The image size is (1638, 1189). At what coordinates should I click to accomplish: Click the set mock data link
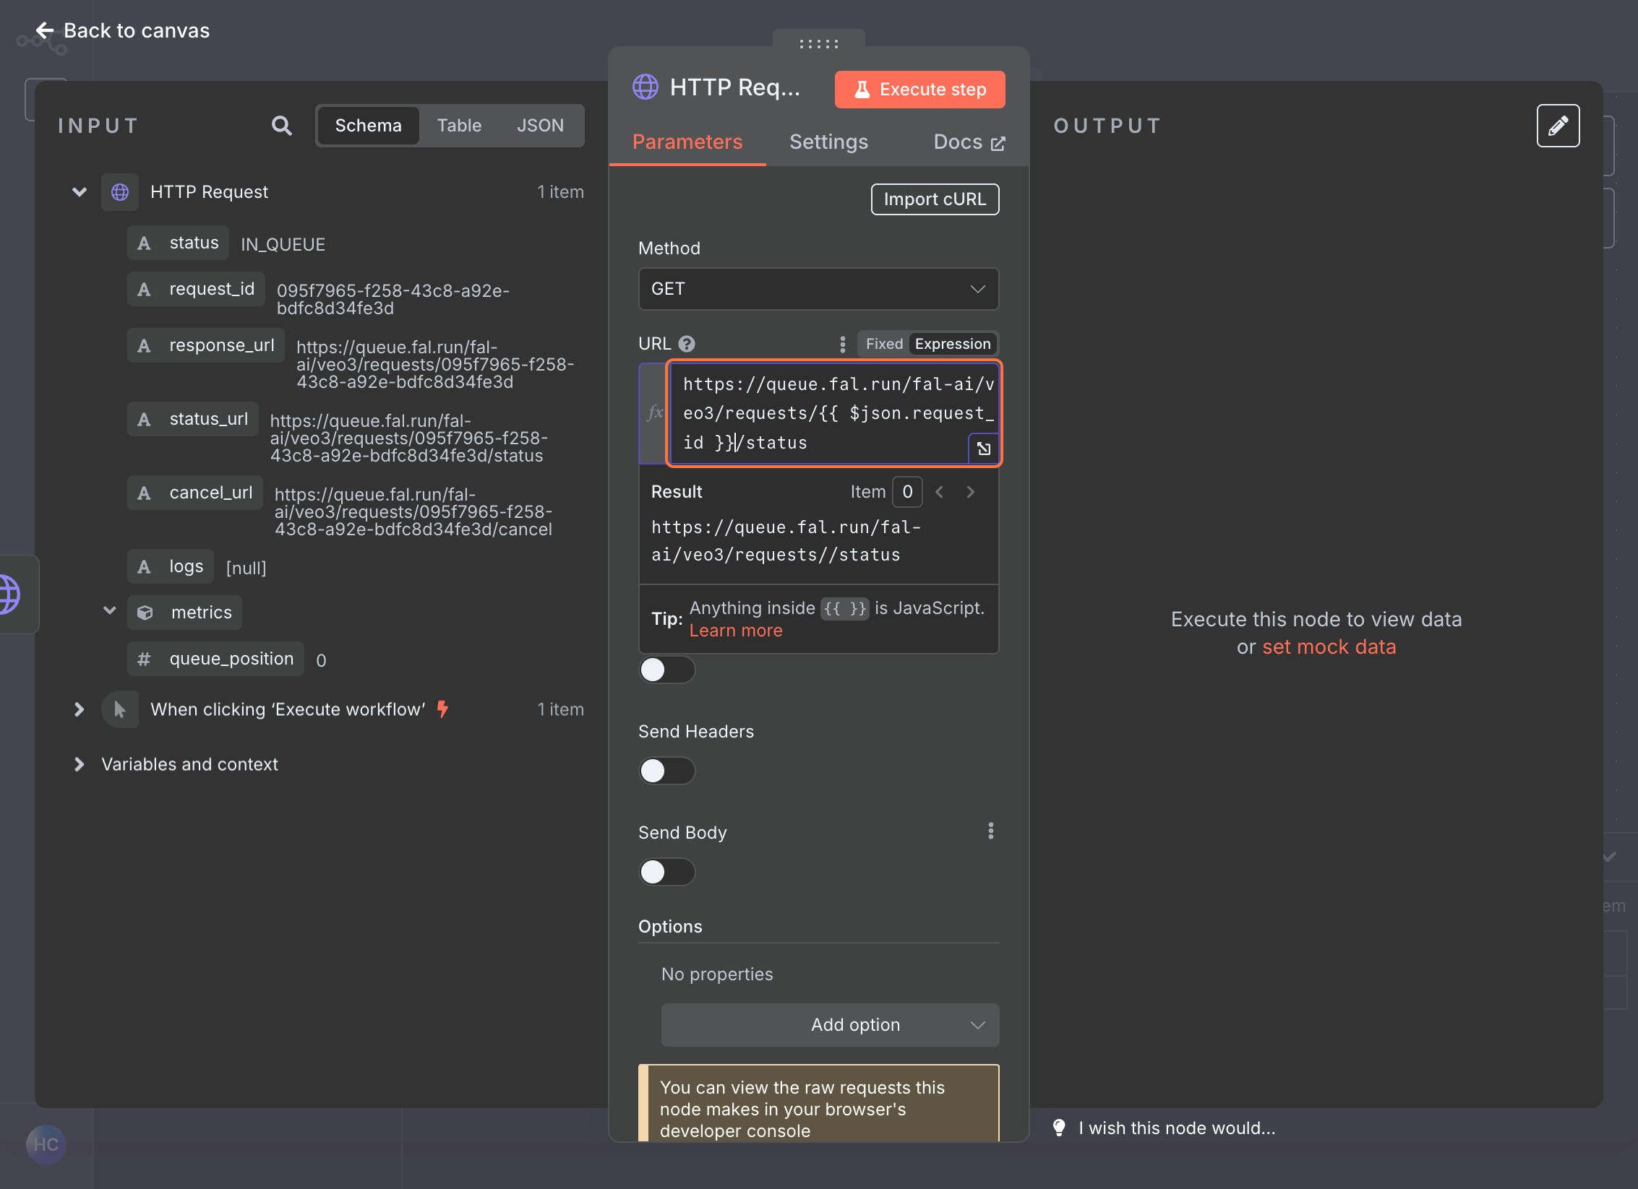pyautogui.click(x=1329, y=647)
